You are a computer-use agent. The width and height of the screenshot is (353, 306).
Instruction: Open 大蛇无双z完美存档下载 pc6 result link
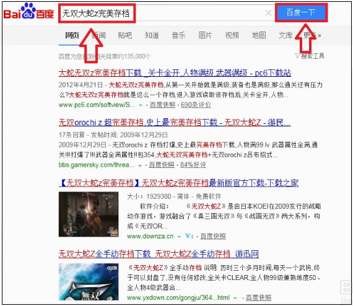tap(175, 73)
